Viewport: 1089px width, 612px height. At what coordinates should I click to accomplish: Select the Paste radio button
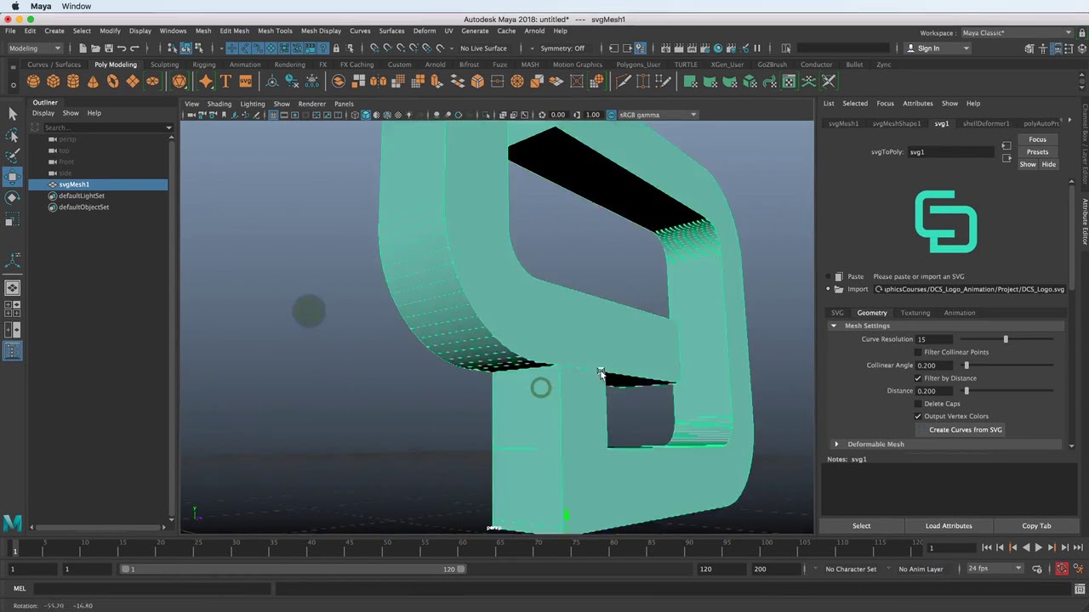tap(828, 276)
